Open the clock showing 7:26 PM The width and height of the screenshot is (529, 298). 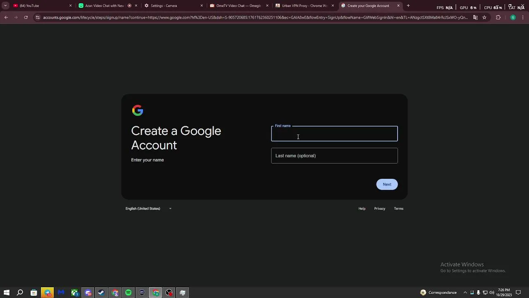(x=504, y=293)
